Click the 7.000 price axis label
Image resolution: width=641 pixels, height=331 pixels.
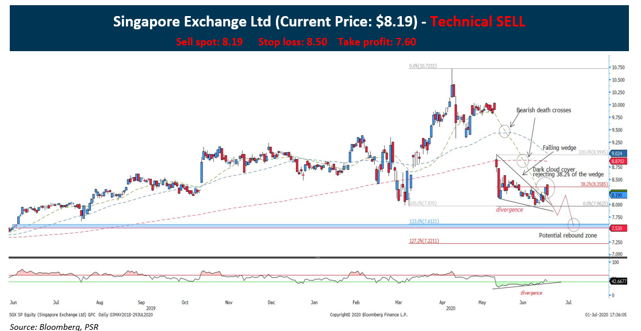[619, 254]
